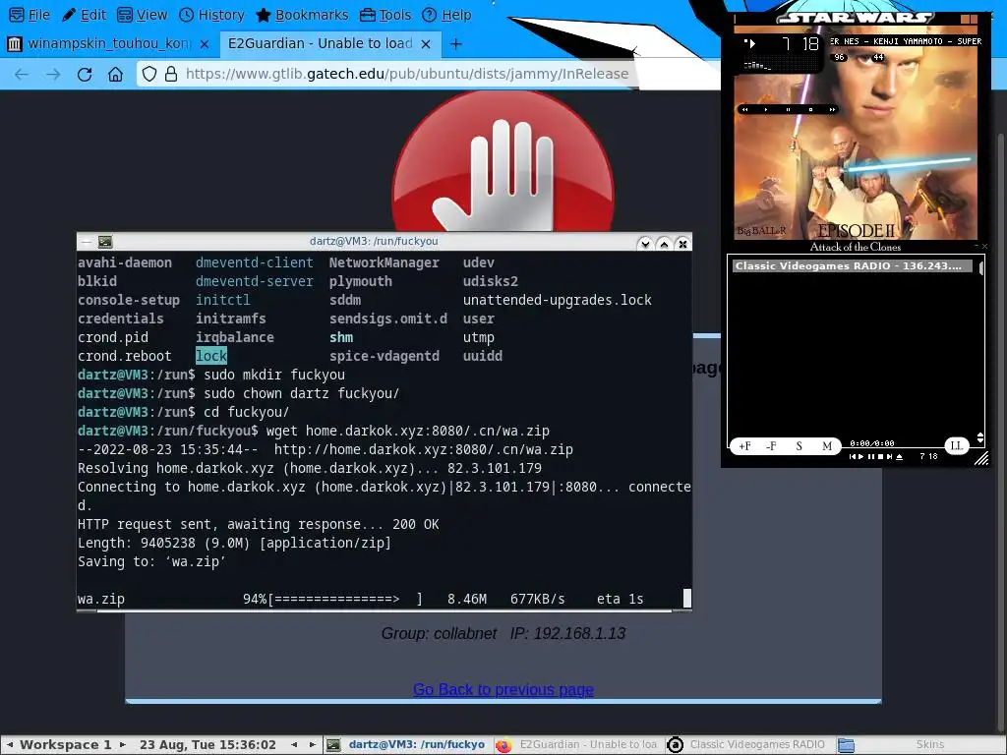The width and height of the screenshot is (1007, 755).
Task: Open a new browser tab
Action: pyautogui.click(x=455, y=43)
